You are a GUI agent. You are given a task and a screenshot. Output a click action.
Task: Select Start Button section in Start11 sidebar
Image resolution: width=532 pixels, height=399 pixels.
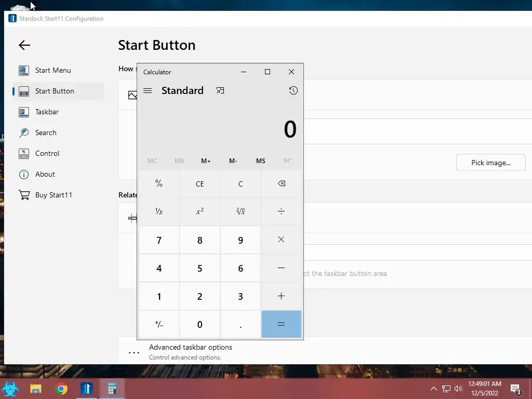(x=58, y=91)
